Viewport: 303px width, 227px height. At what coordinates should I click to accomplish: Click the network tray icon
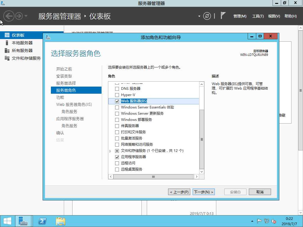point(267,221)
